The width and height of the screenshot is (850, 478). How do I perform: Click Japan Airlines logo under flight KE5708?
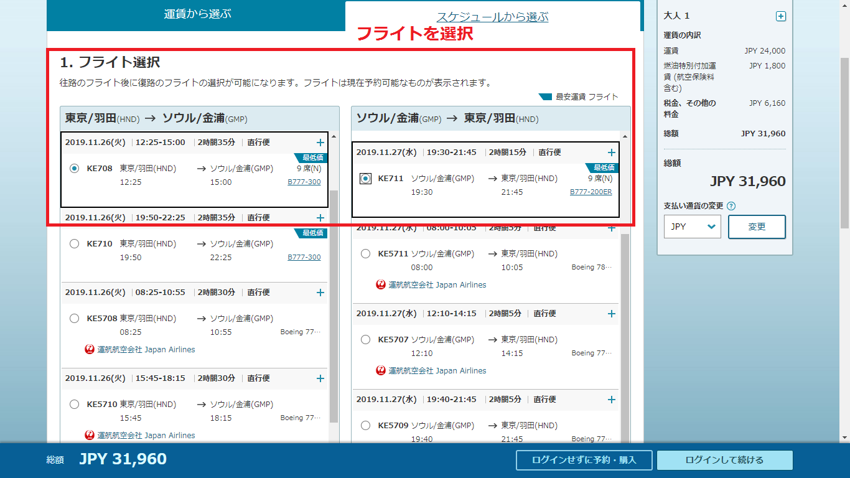click(90, 349)
